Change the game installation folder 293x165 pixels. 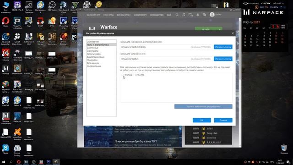pos(223,59)
